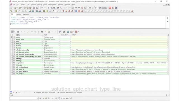Open the New file dropdown arrow
Image resolution: width=179 pixels, height=101 pixels.
pyautogui.click(x=13, y=8)
